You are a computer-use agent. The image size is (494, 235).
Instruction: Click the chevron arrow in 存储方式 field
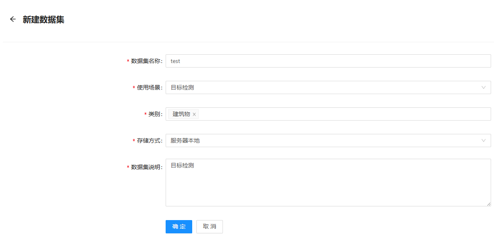483,141
